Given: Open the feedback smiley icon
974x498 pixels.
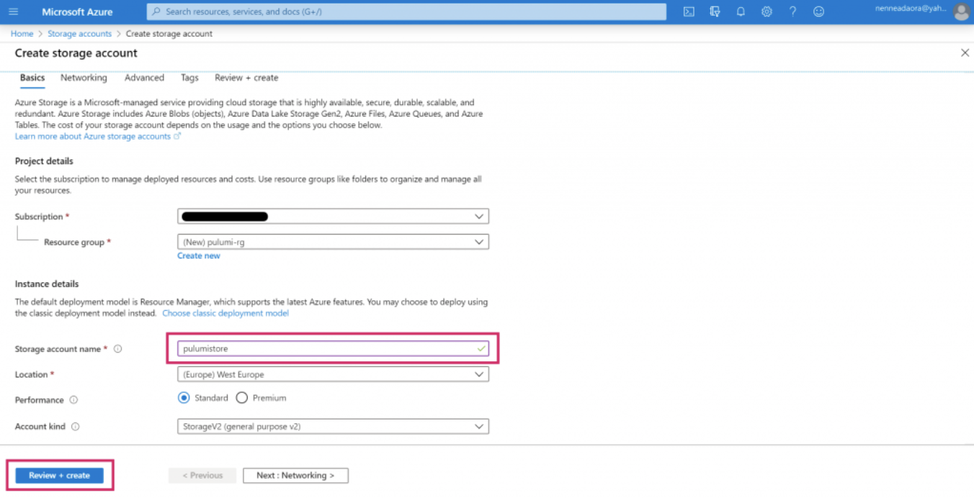Looking at the screenshot, I should [x=818, y=12].
